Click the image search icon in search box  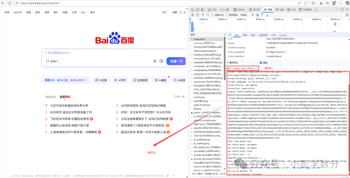point(161,61)
